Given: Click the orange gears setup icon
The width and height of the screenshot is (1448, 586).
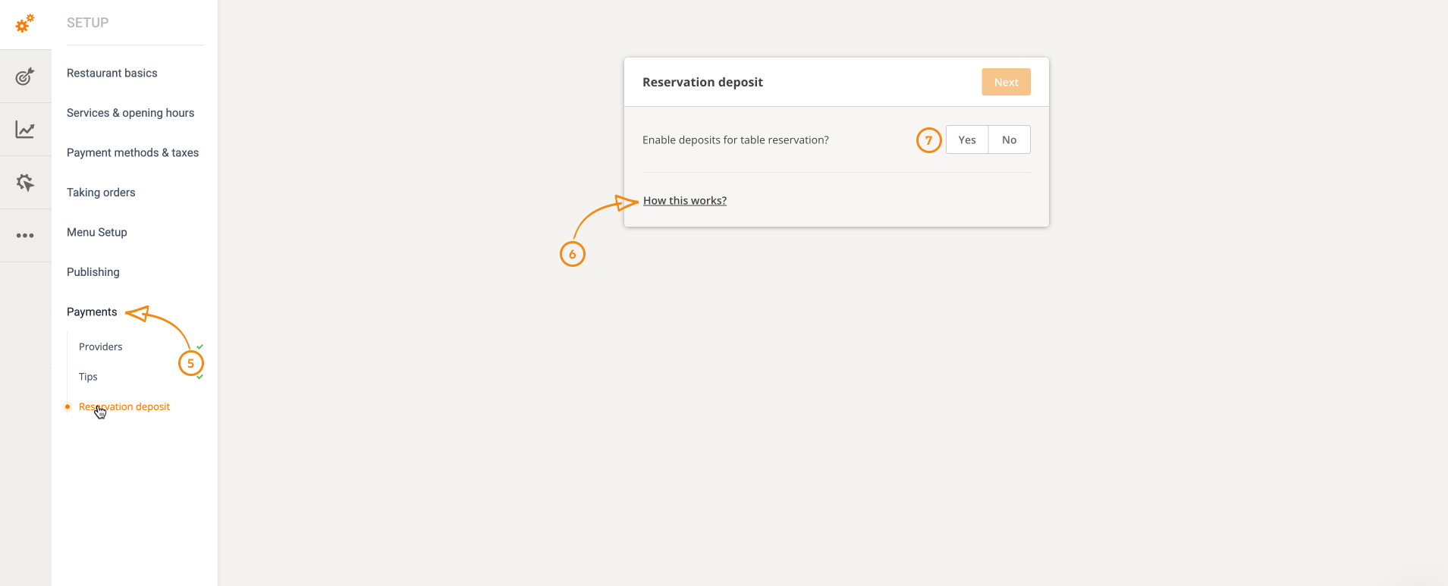Looking at the screenshot, I should point(25,24).
